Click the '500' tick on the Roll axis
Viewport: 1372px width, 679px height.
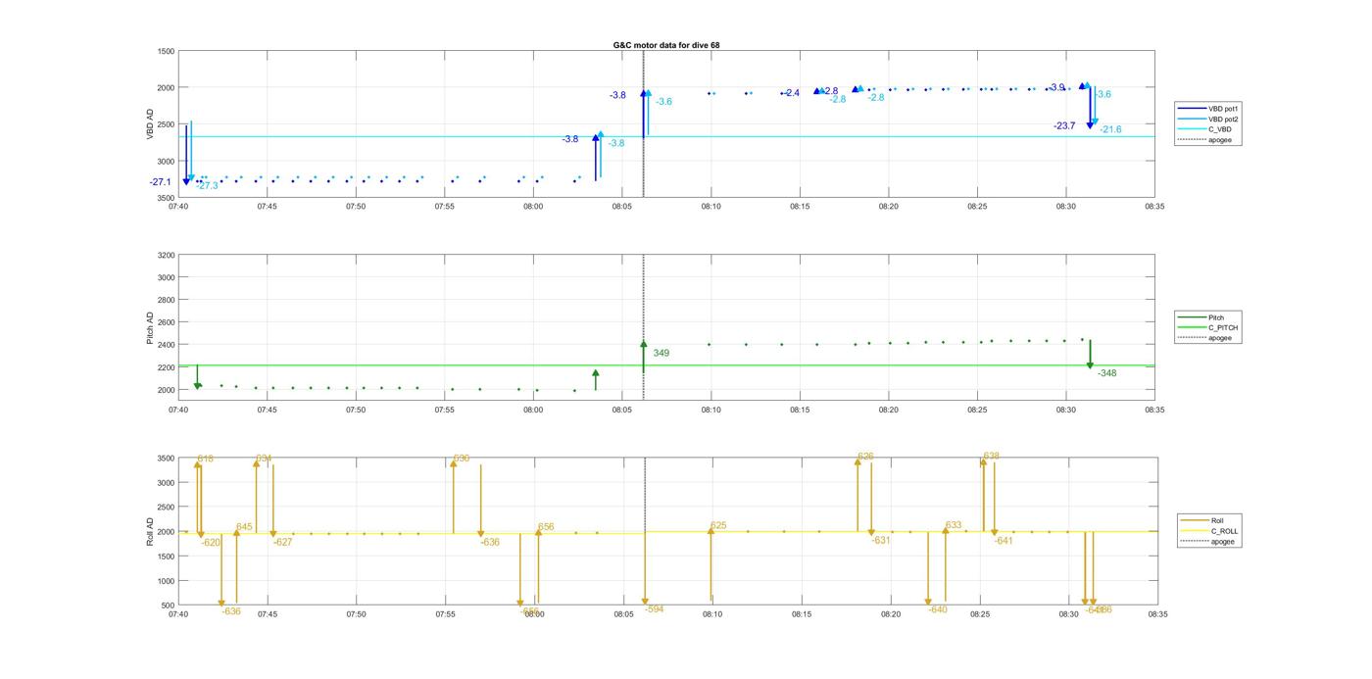coord(169,606)
